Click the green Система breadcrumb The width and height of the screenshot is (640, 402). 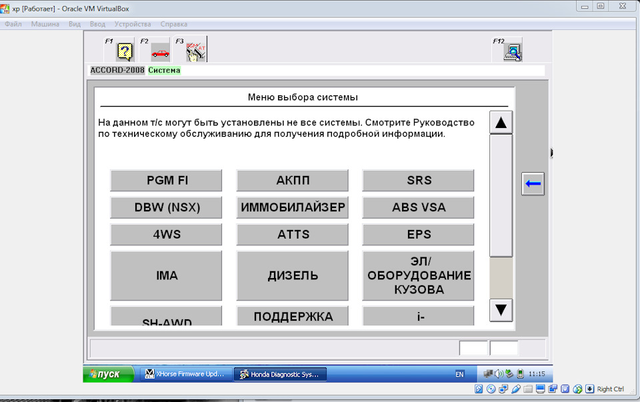(164, 70)
